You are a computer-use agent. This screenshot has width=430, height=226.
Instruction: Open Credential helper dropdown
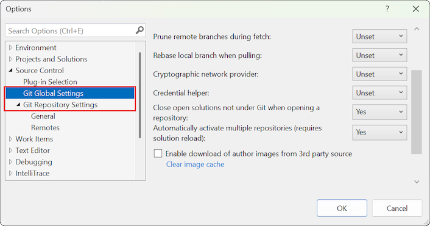coord(379,93)
